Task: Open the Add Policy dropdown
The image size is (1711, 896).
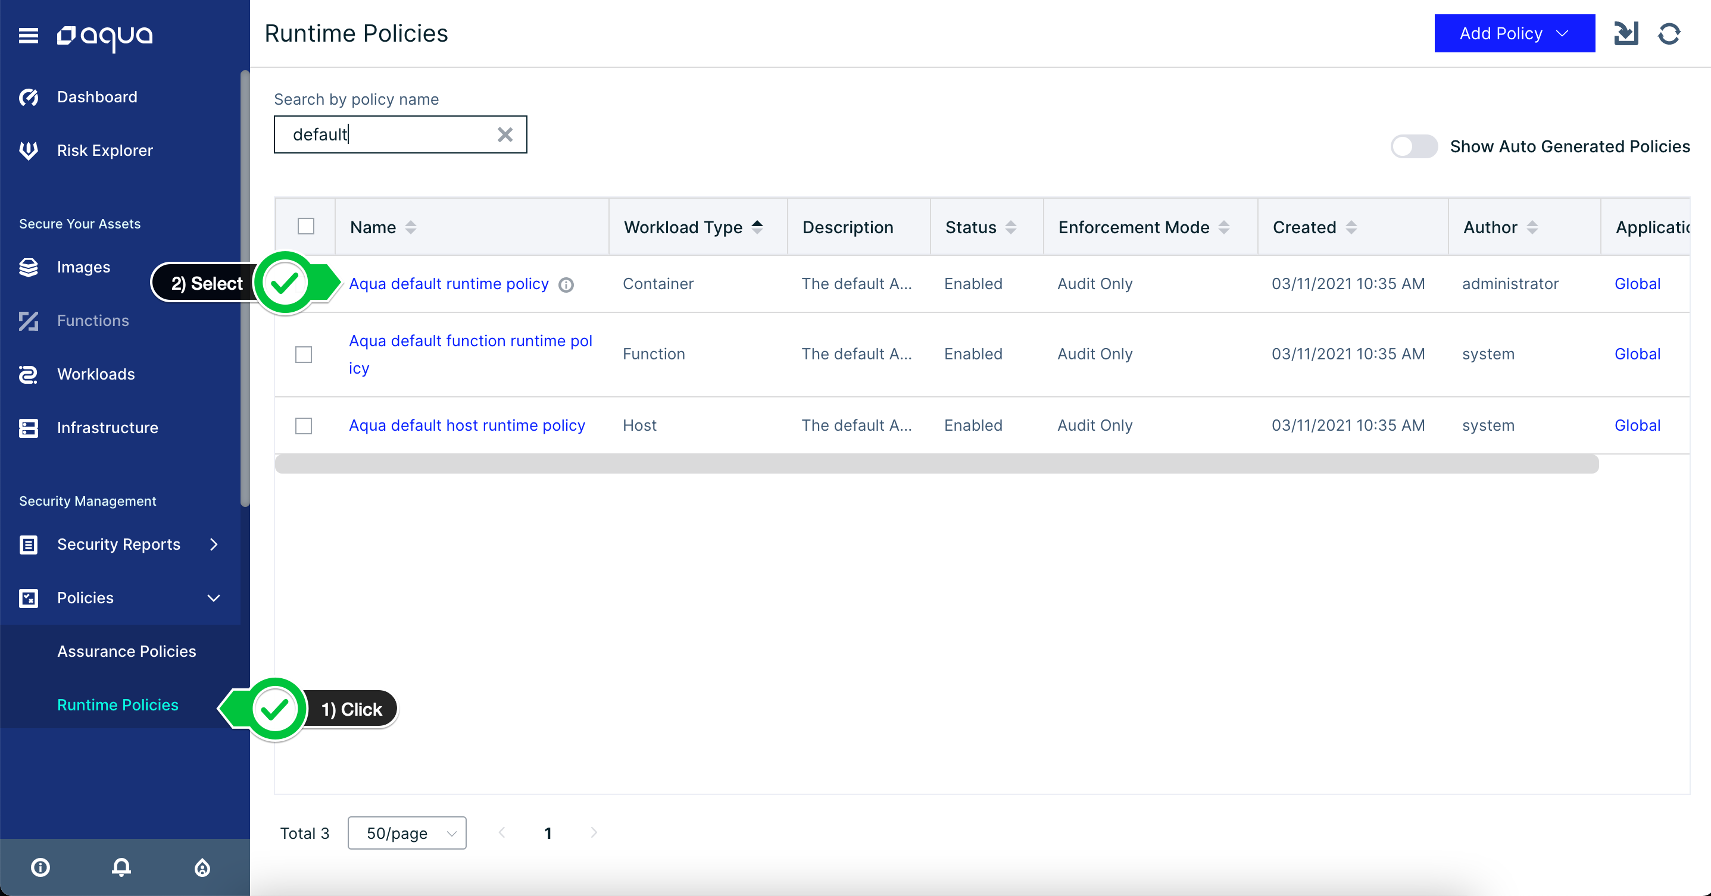Action: 1515,33
